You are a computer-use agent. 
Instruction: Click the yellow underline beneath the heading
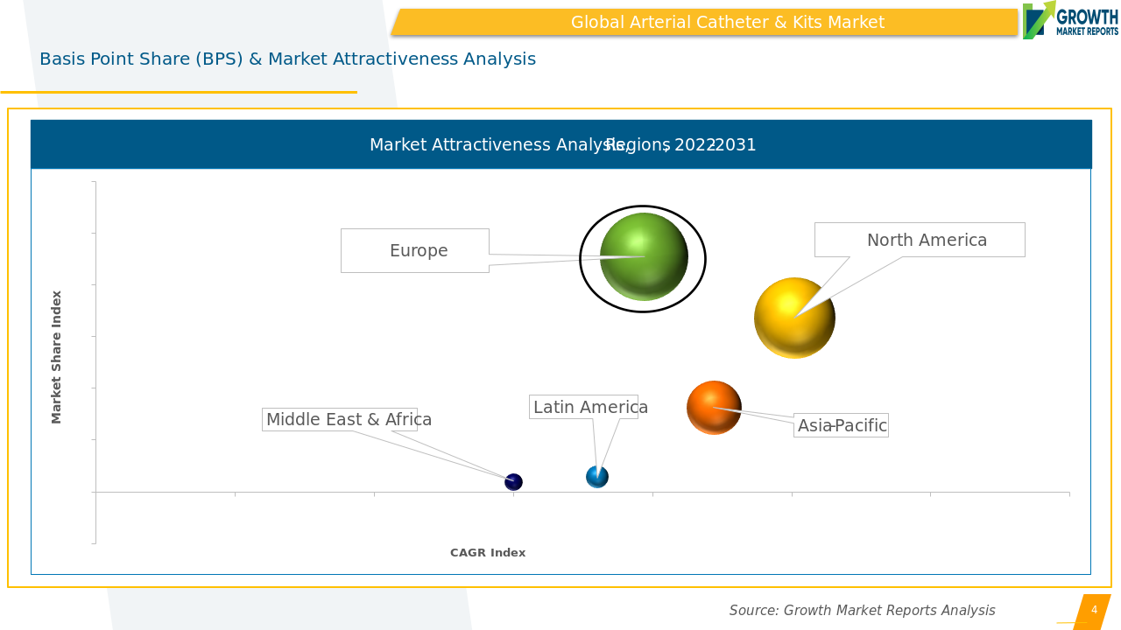[179, 92]
